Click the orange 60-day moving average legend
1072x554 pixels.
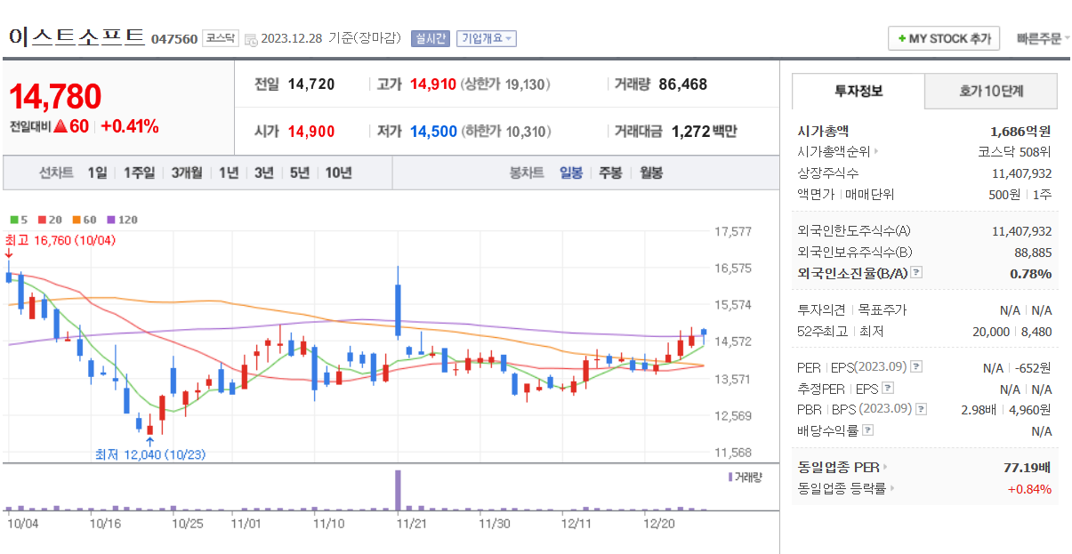click(x=85, y=220)
